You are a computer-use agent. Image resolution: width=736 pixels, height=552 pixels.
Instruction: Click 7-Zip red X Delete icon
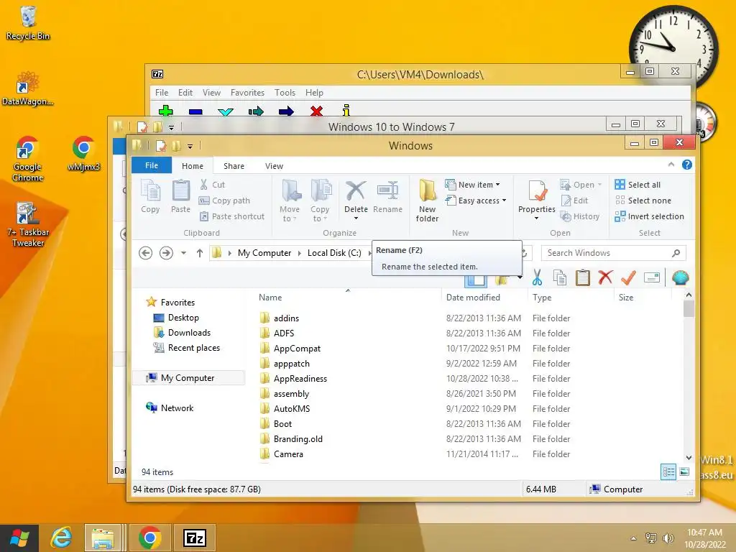[316, 111]
